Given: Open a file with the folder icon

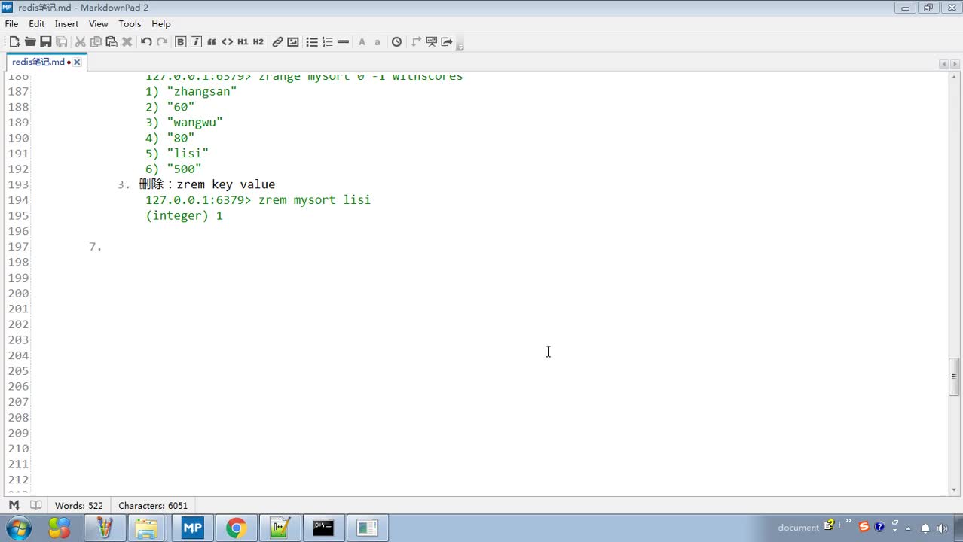Looking at the screenshot, I should coord(30,42).
